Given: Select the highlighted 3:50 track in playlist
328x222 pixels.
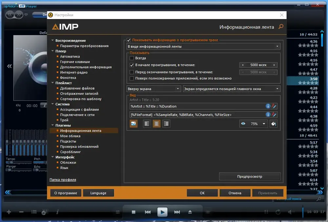Looking at the screenshot, I should (x=303, y=81).
